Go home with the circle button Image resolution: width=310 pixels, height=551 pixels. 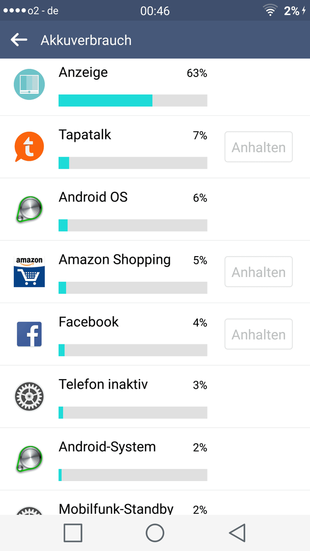click(x=155, y=533)
